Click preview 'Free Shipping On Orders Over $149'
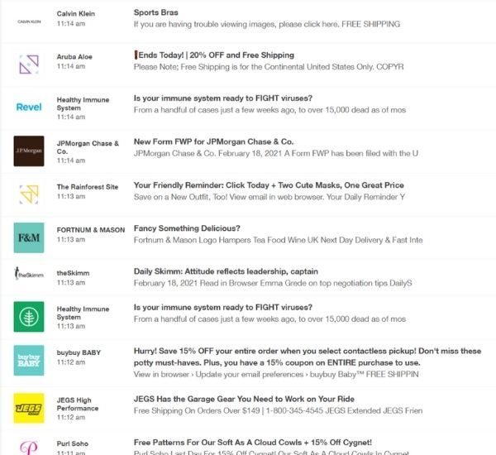Image resolution: width=496 pixels, height=455 pixels. (x=278, y=410)
